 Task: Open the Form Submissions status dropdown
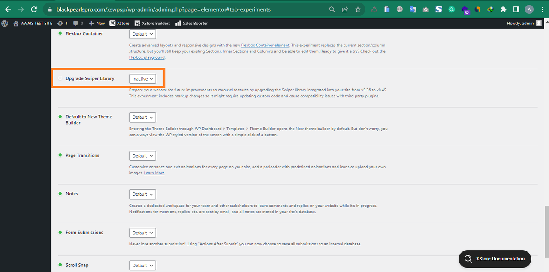pyautogui.click(x=142, y=233)
